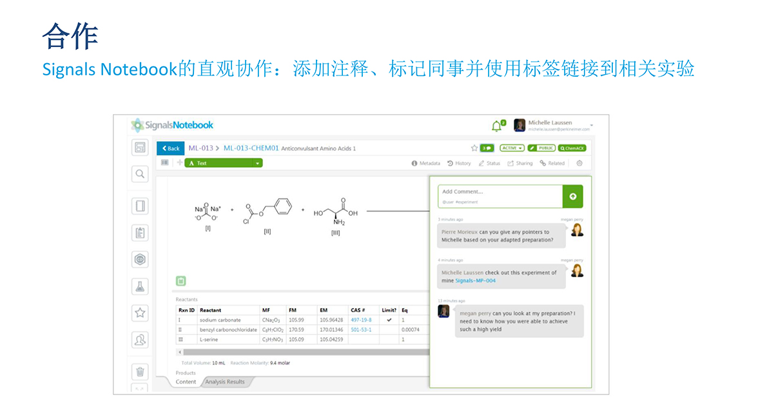
Task: Open the dashboard icon in the sidebar
Action: pos(140,147)
